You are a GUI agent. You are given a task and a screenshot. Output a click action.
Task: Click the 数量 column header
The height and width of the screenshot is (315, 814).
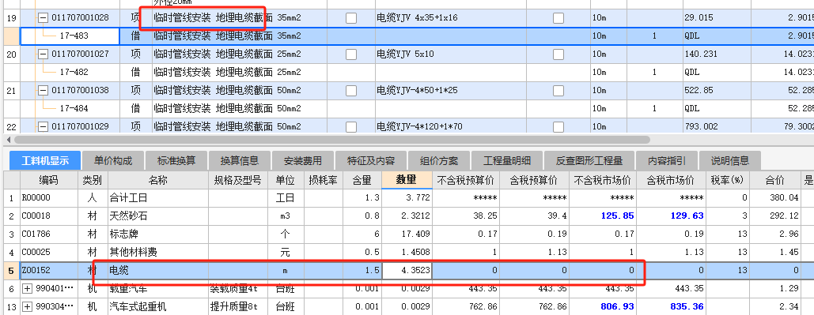click(407, 180)
